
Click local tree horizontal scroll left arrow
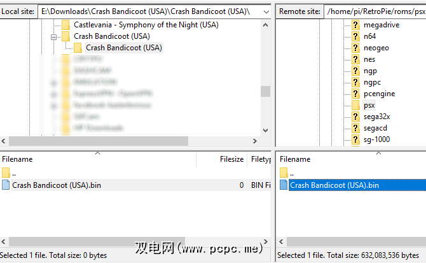coord(4,141)
